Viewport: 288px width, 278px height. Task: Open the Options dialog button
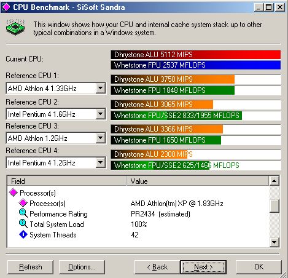[x=82, y=267]
